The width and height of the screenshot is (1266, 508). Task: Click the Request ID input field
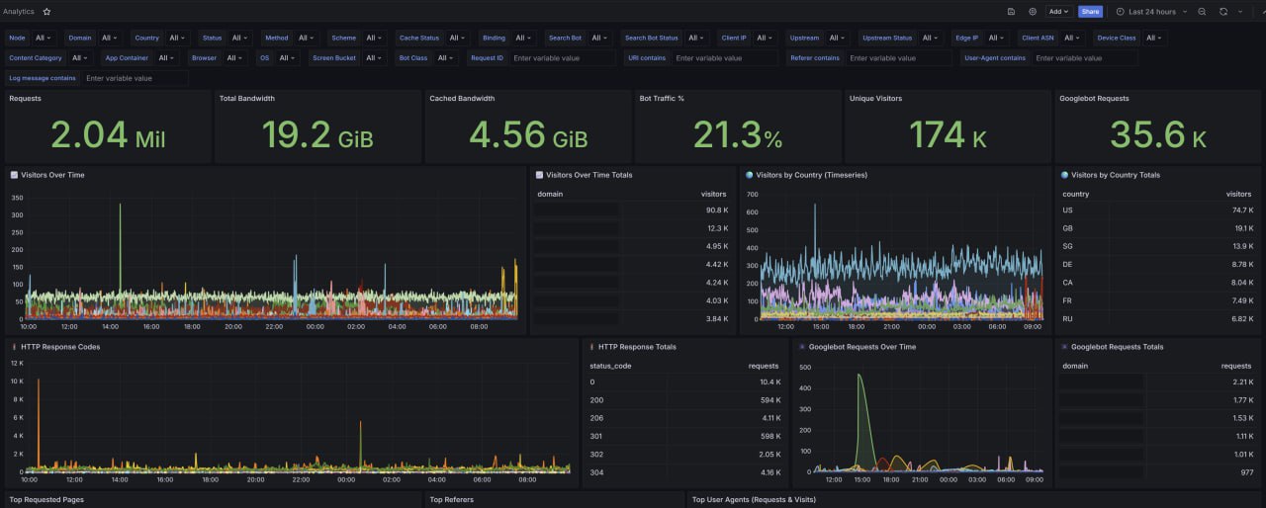click(562, 58)
